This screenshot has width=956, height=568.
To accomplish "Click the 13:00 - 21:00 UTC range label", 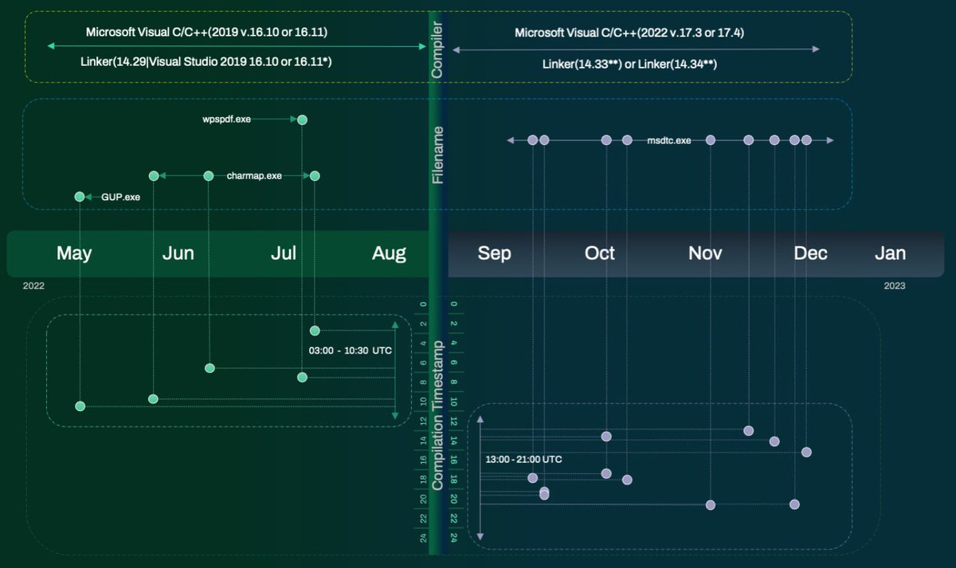I will [523, 460].
